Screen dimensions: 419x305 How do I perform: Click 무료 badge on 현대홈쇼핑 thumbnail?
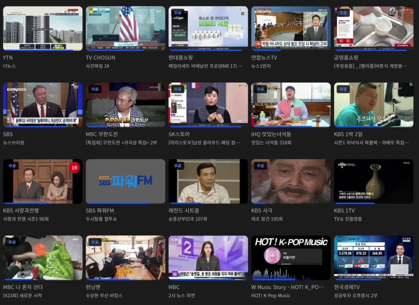tap(178, 13)
